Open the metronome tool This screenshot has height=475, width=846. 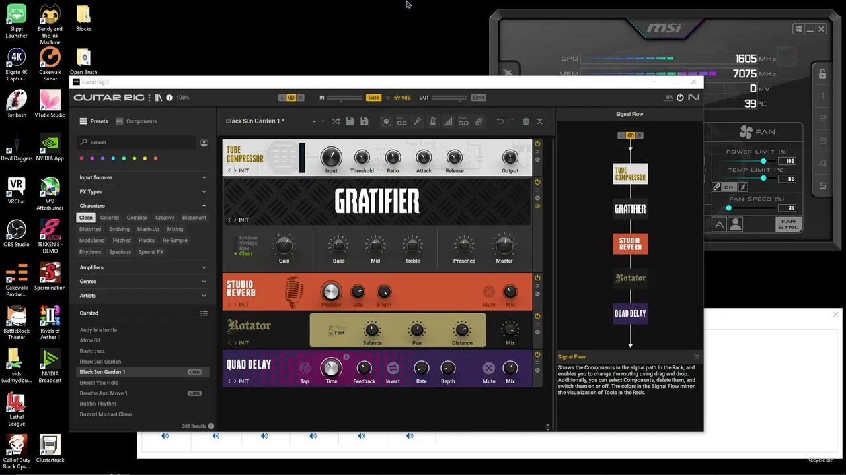[433, 121]
